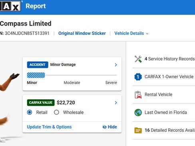Viewport: 195px width, 146px height.
Task: Click the Moderate severity label
Action: click(x=72, y=83)
